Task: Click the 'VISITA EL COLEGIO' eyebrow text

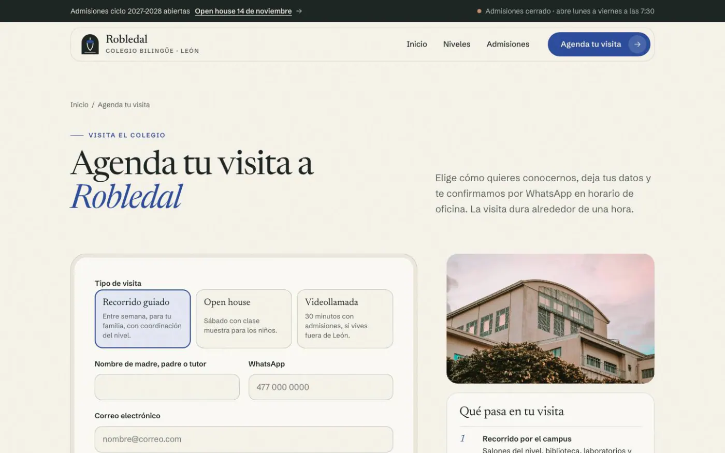Action: [127, 135]
